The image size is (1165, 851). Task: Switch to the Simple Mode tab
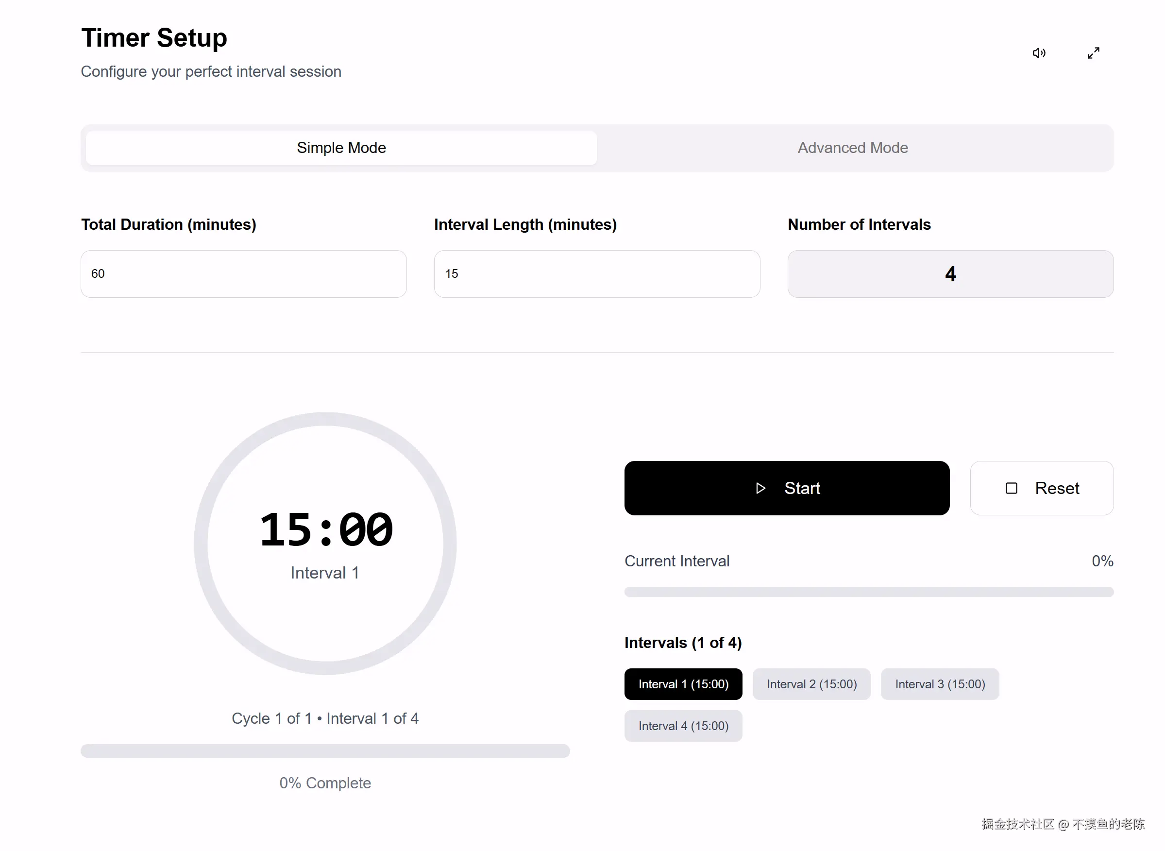(341, 148)
